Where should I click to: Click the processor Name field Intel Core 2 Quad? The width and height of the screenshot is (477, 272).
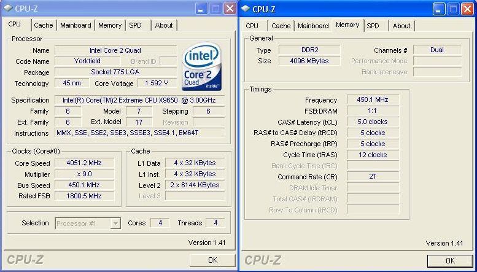[115, 50]
